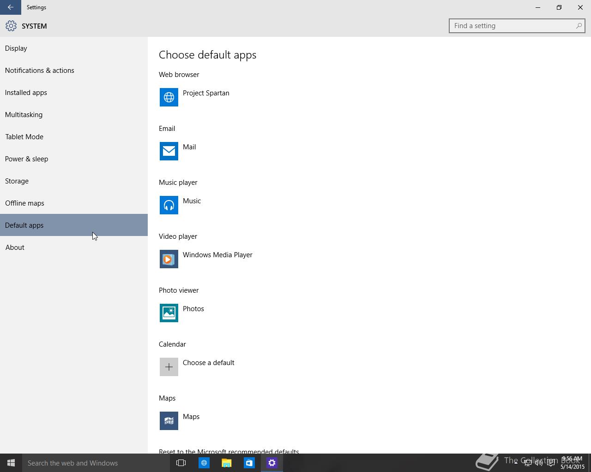This screenshot has width=591, height=472.
Task: Click the Settings gear taskbar icon
Action: point(271,463)
